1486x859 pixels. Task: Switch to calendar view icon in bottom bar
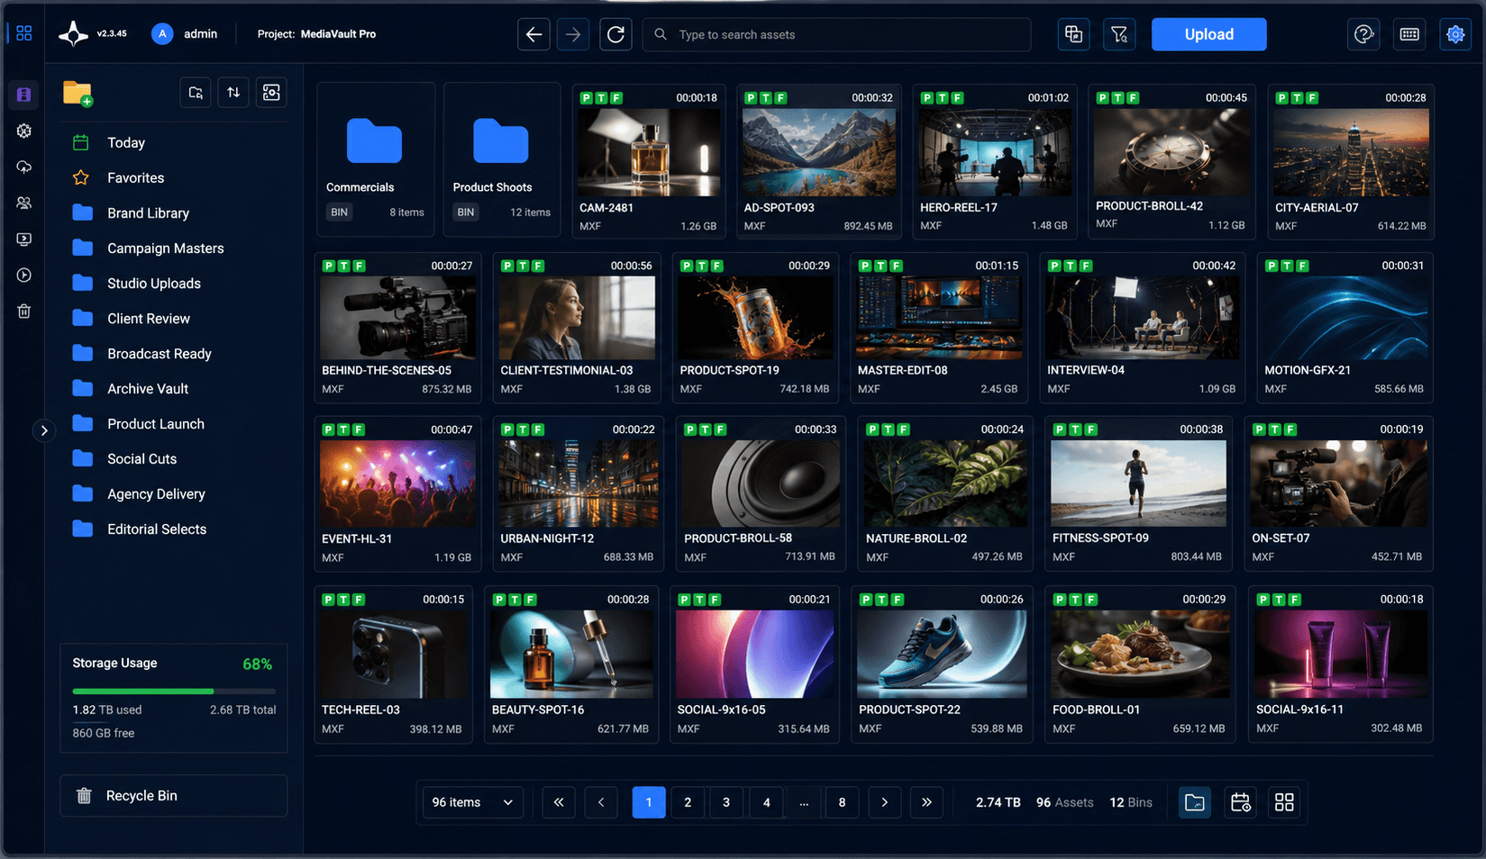[1240, 802]
